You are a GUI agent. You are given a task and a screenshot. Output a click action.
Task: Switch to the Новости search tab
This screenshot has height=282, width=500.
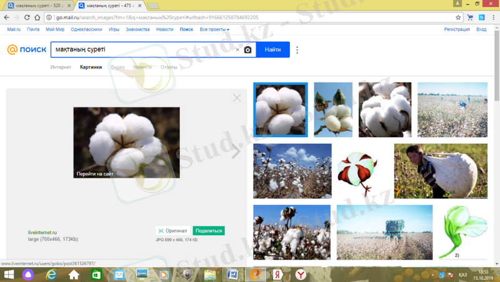coord(142,67)
